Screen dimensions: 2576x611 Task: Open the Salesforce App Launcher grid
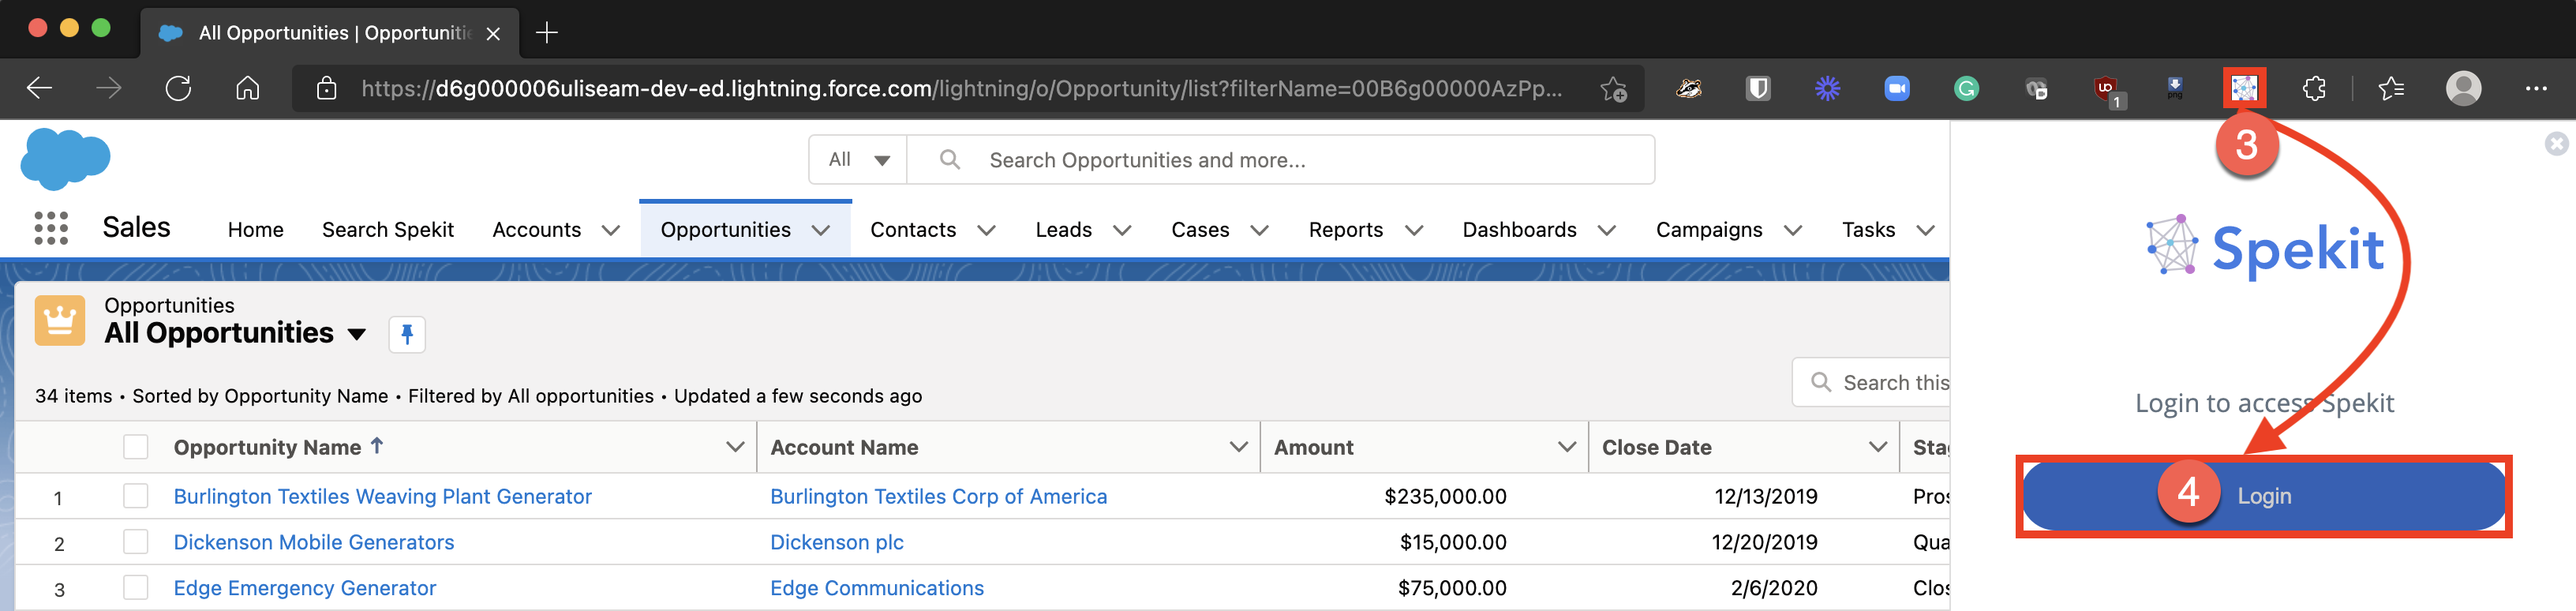click(51, 228)
